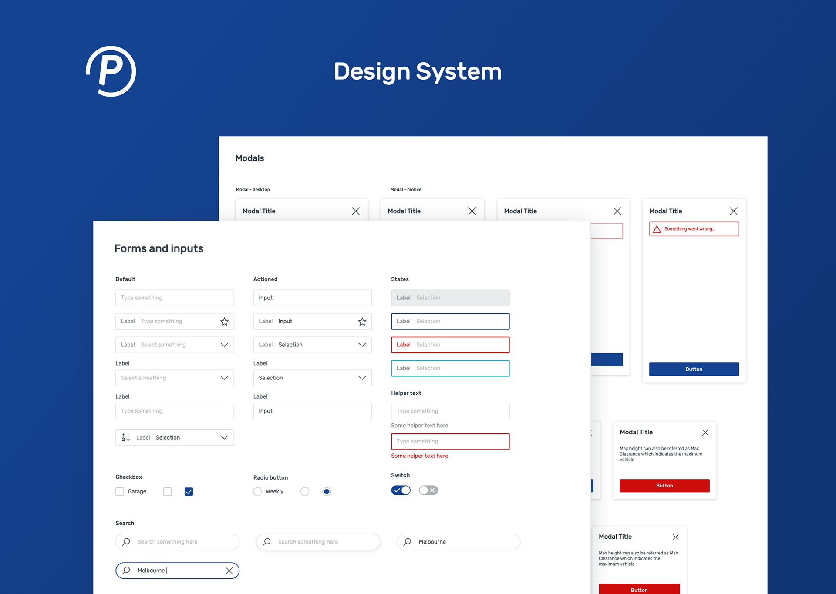Click the circular P logo
Image resolution: width=836 pixels, height=594 pixels.
[x=111, y=71]
